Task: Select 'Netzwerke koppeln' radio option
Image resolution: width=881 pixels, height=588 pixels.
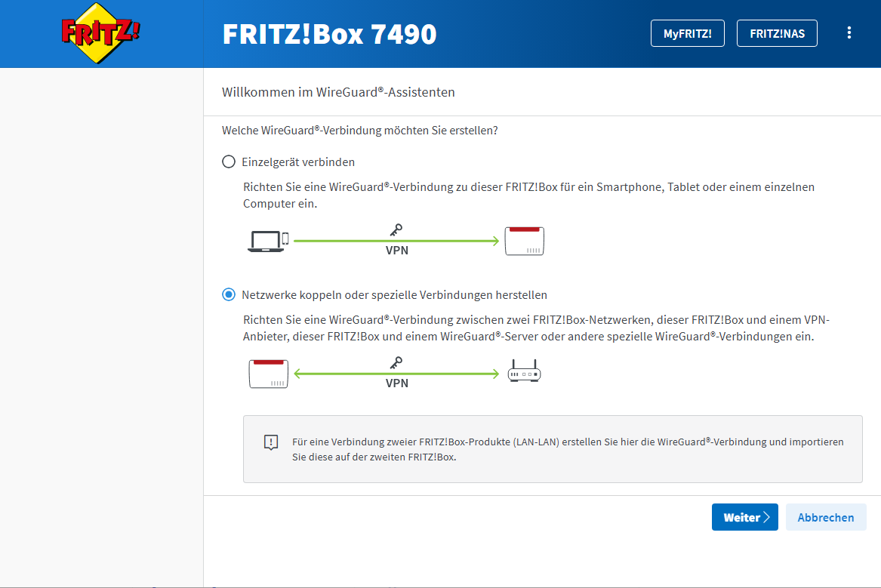Action: (229, 294)
